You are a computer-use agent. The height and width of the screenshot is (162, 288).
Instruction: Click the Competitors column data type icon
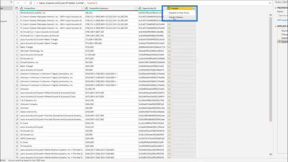22,8
